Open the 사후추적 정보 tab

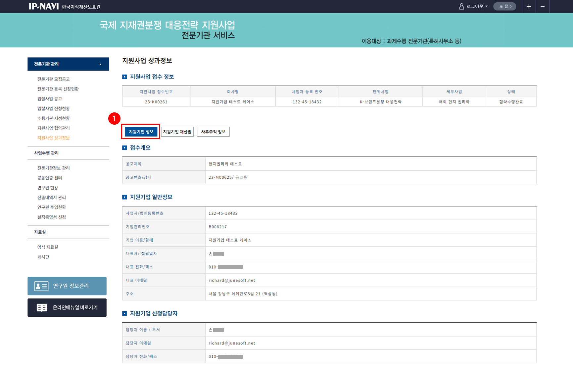pos(213,132)
